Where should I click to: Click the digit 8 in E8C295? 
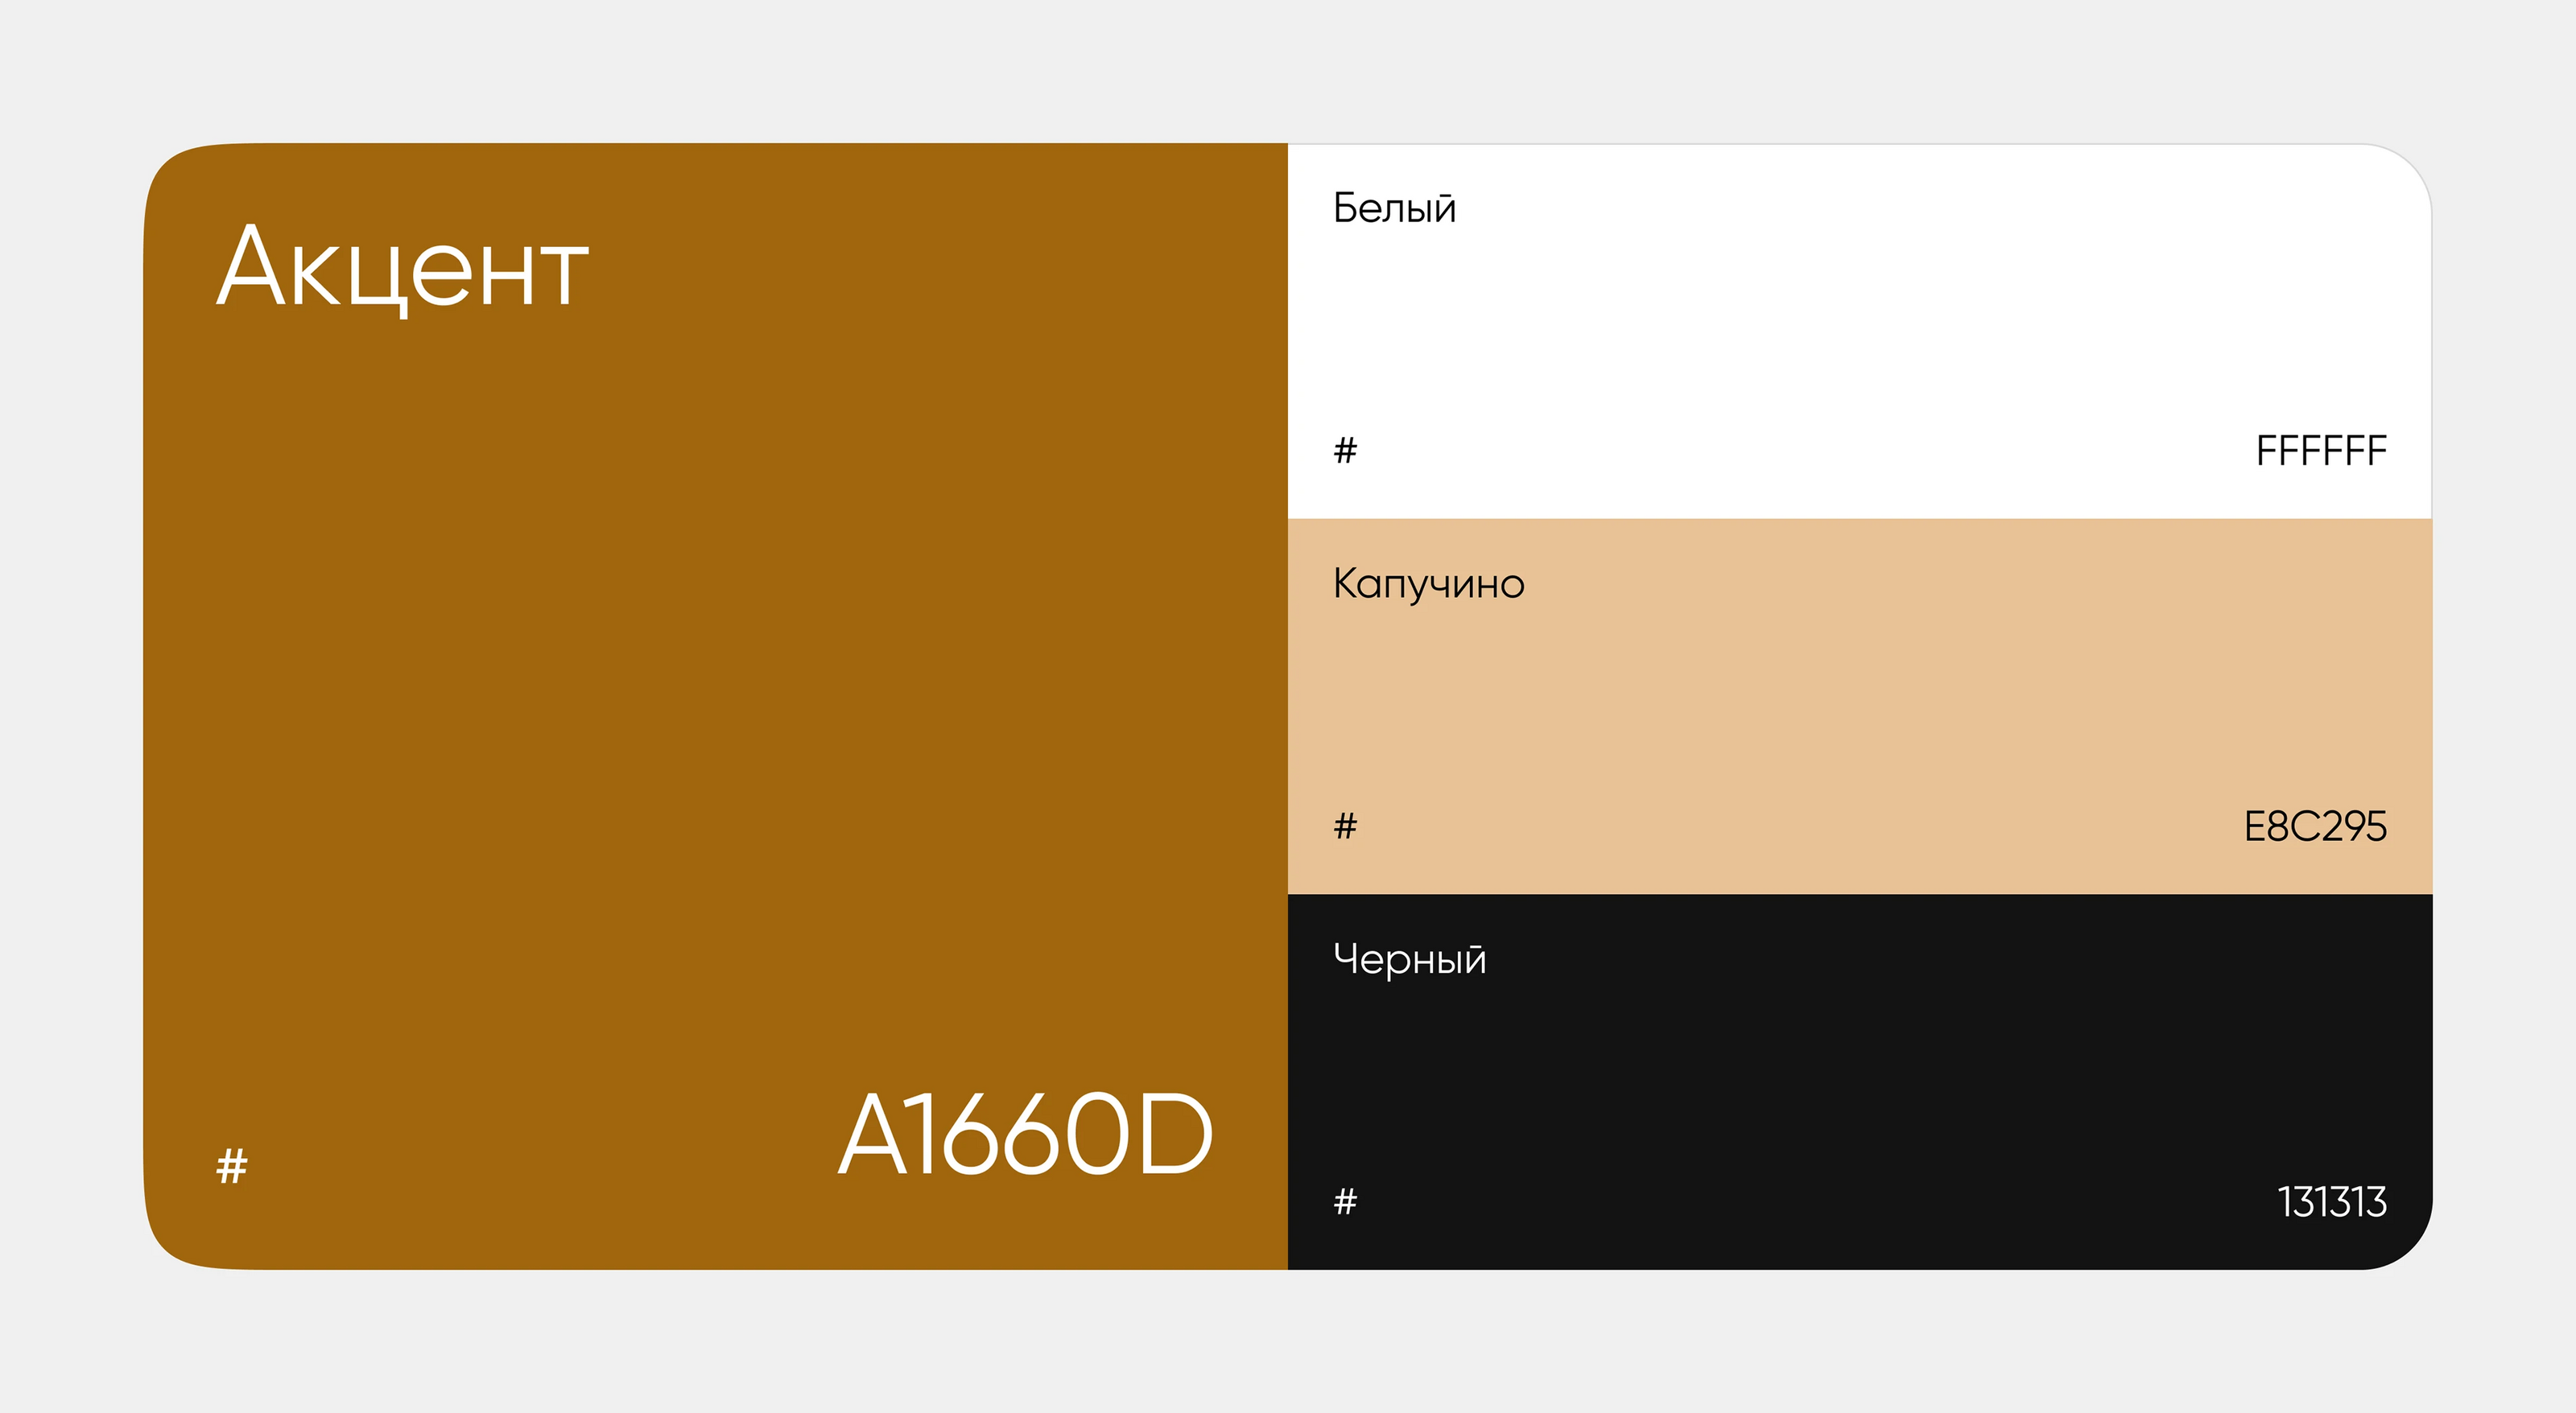[2278, 826]
